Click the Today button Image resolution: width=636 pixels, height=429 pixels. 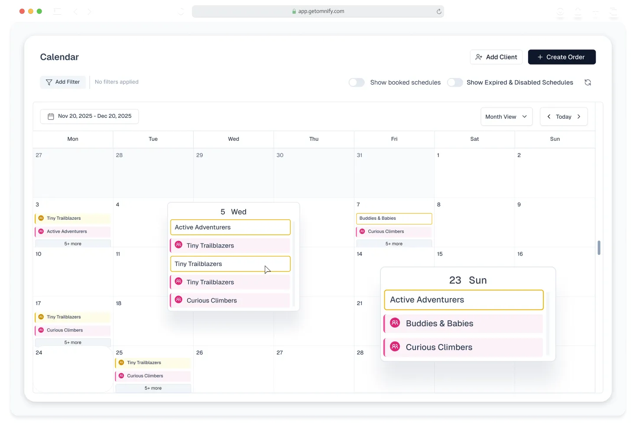564,117
